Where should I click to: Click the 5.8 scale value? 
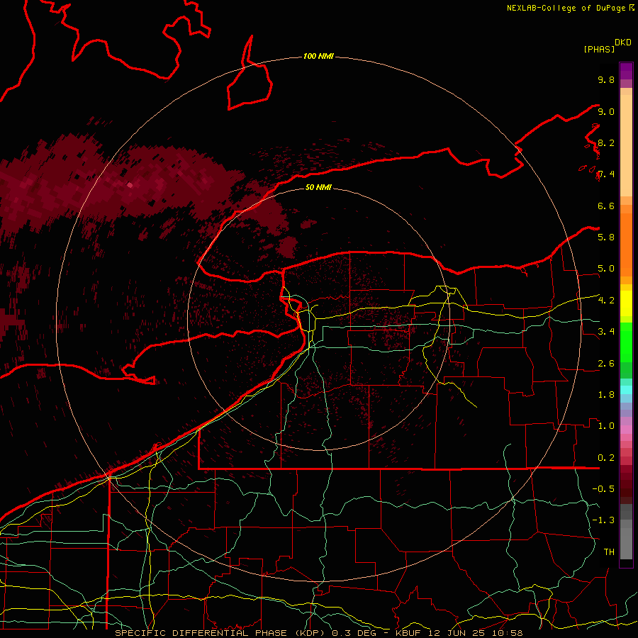tap(606, 237)
